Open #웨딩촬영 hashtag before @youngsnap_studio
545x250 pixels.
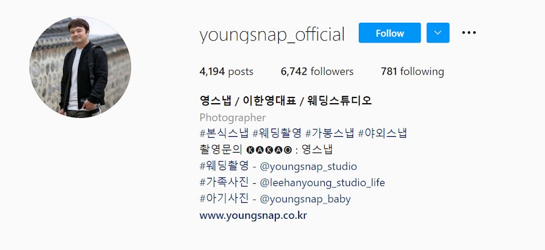(224, 166)
